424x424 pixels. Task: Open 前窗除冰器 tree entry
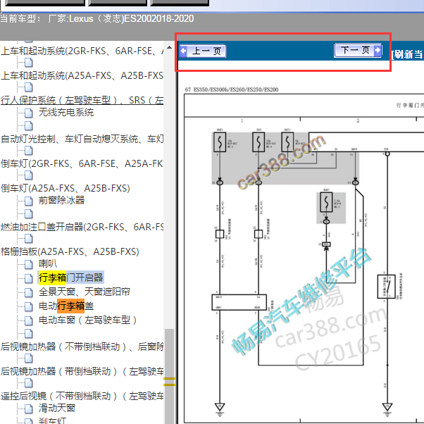click(61, 200)
